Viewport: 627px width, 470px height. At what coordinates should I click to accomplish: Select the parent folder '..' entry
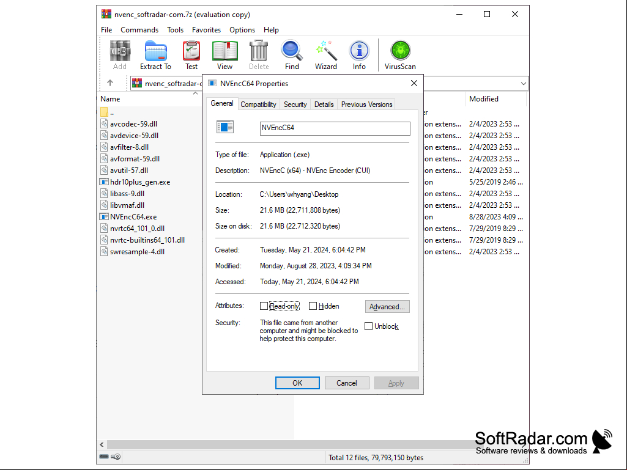click(x=107, y=112)
